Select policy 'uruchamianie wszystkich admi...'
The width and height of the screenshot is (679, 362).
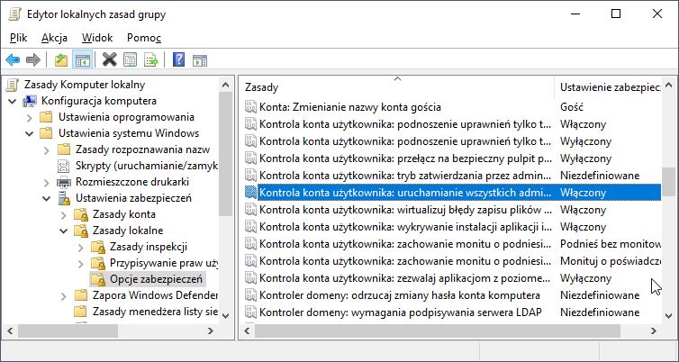click(x=406, y=193)
